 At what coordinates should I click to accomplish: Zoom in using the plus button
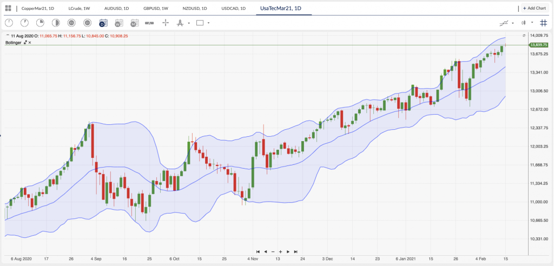[280, 251]
